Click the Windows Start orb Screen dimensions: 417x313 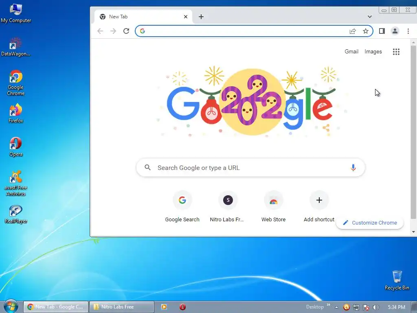(11, 306)
